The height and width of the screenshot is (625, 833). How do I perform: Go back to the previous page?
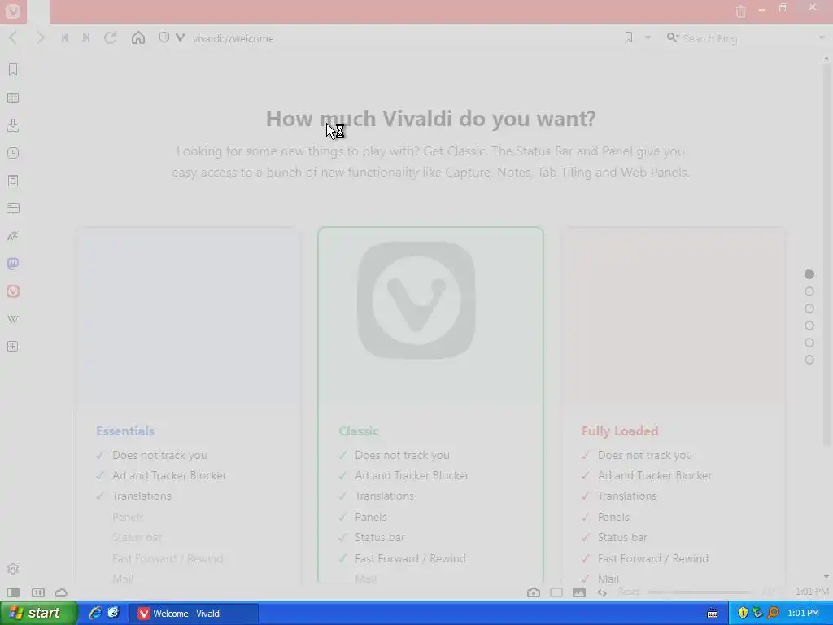(x=14, y=38)
